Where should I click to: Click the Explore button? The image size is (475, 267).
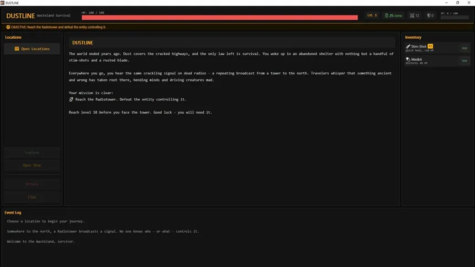(32, 153)
